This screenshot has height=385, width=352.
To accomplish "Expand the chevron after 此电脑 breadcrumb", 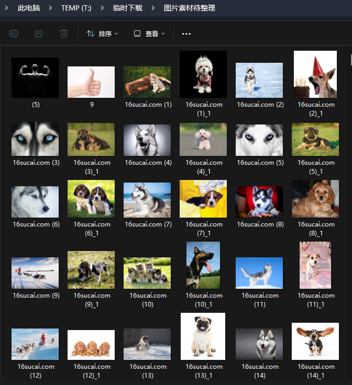I will coord(50,8).
